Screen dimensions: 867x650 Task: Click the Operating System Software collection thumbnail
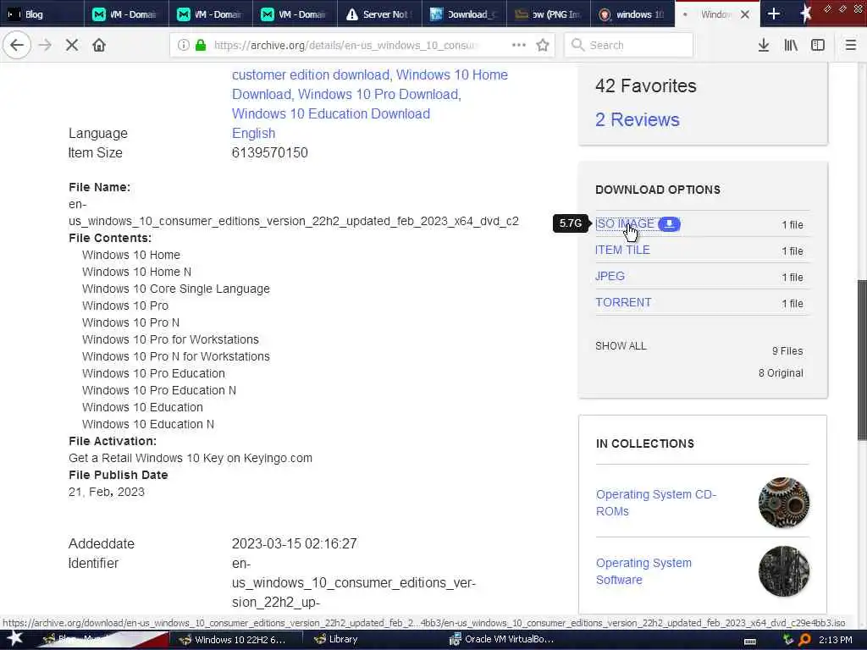click(x=783, y=571)
